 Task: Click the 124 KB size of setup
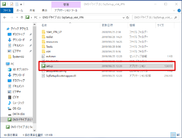pyautogui.click(x=168, y=66)
